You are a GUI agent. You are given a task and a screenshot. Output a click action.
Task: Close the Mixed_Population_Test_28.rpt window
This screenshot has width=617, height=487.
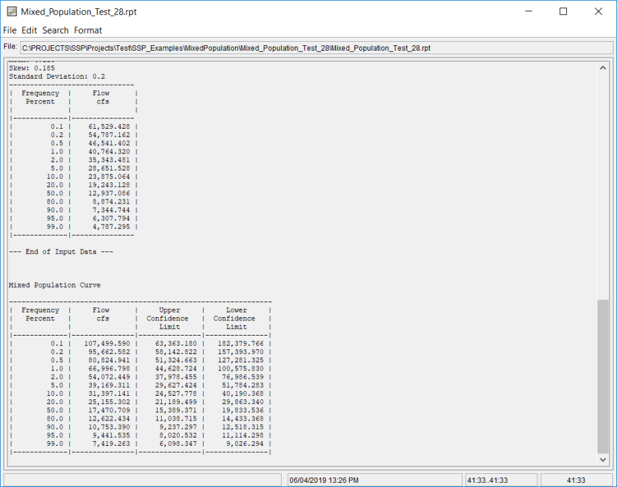coord(598,12)
